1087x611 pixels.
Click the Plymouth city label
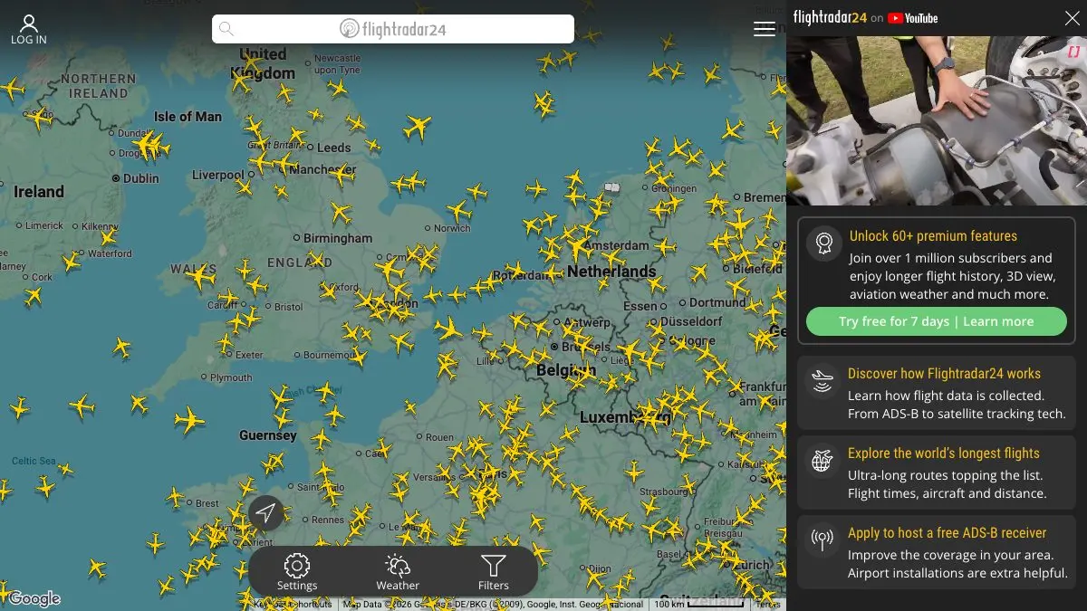coord(231,377)
